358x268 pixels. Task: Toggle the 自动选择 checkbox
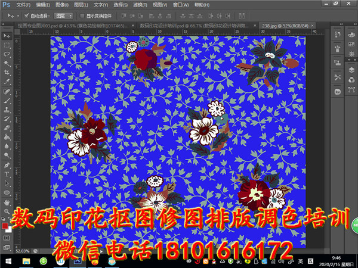26,15
